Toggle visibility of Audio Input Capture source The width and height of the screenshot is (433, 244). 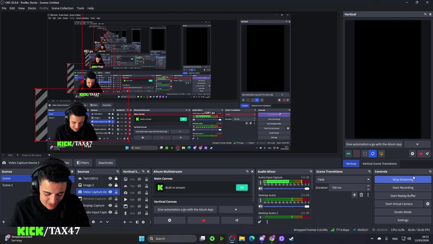(110, 212)
